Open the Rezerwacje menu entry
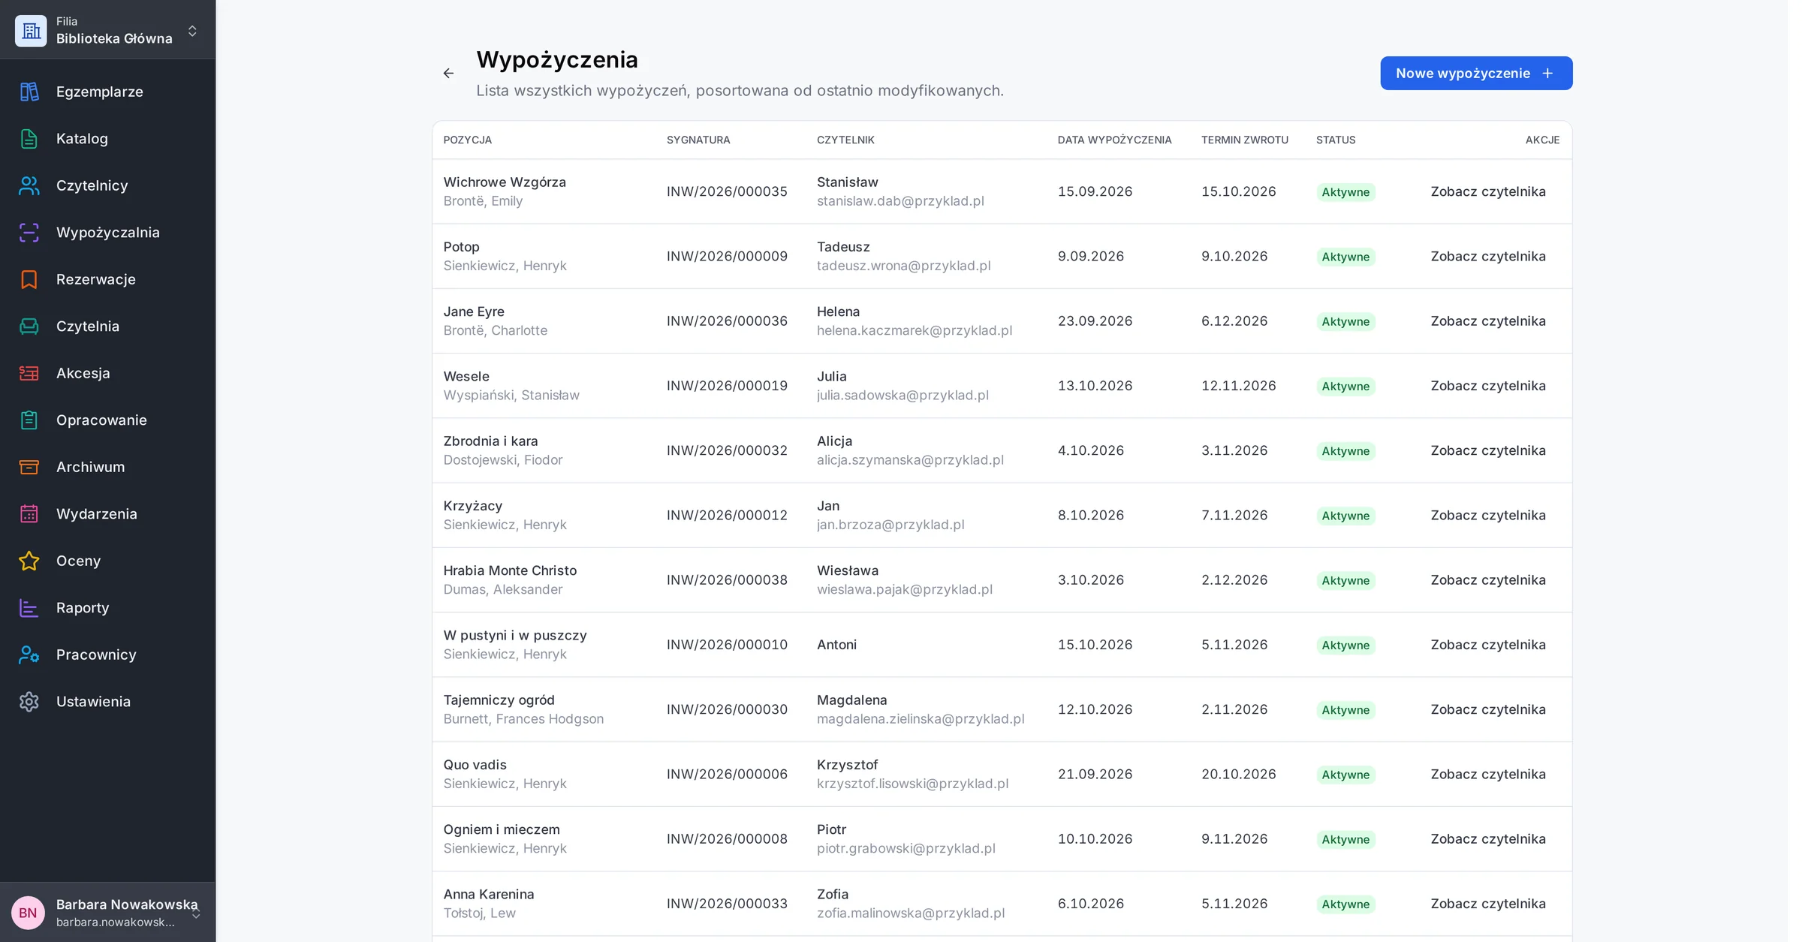 click(x=108, y=279)
